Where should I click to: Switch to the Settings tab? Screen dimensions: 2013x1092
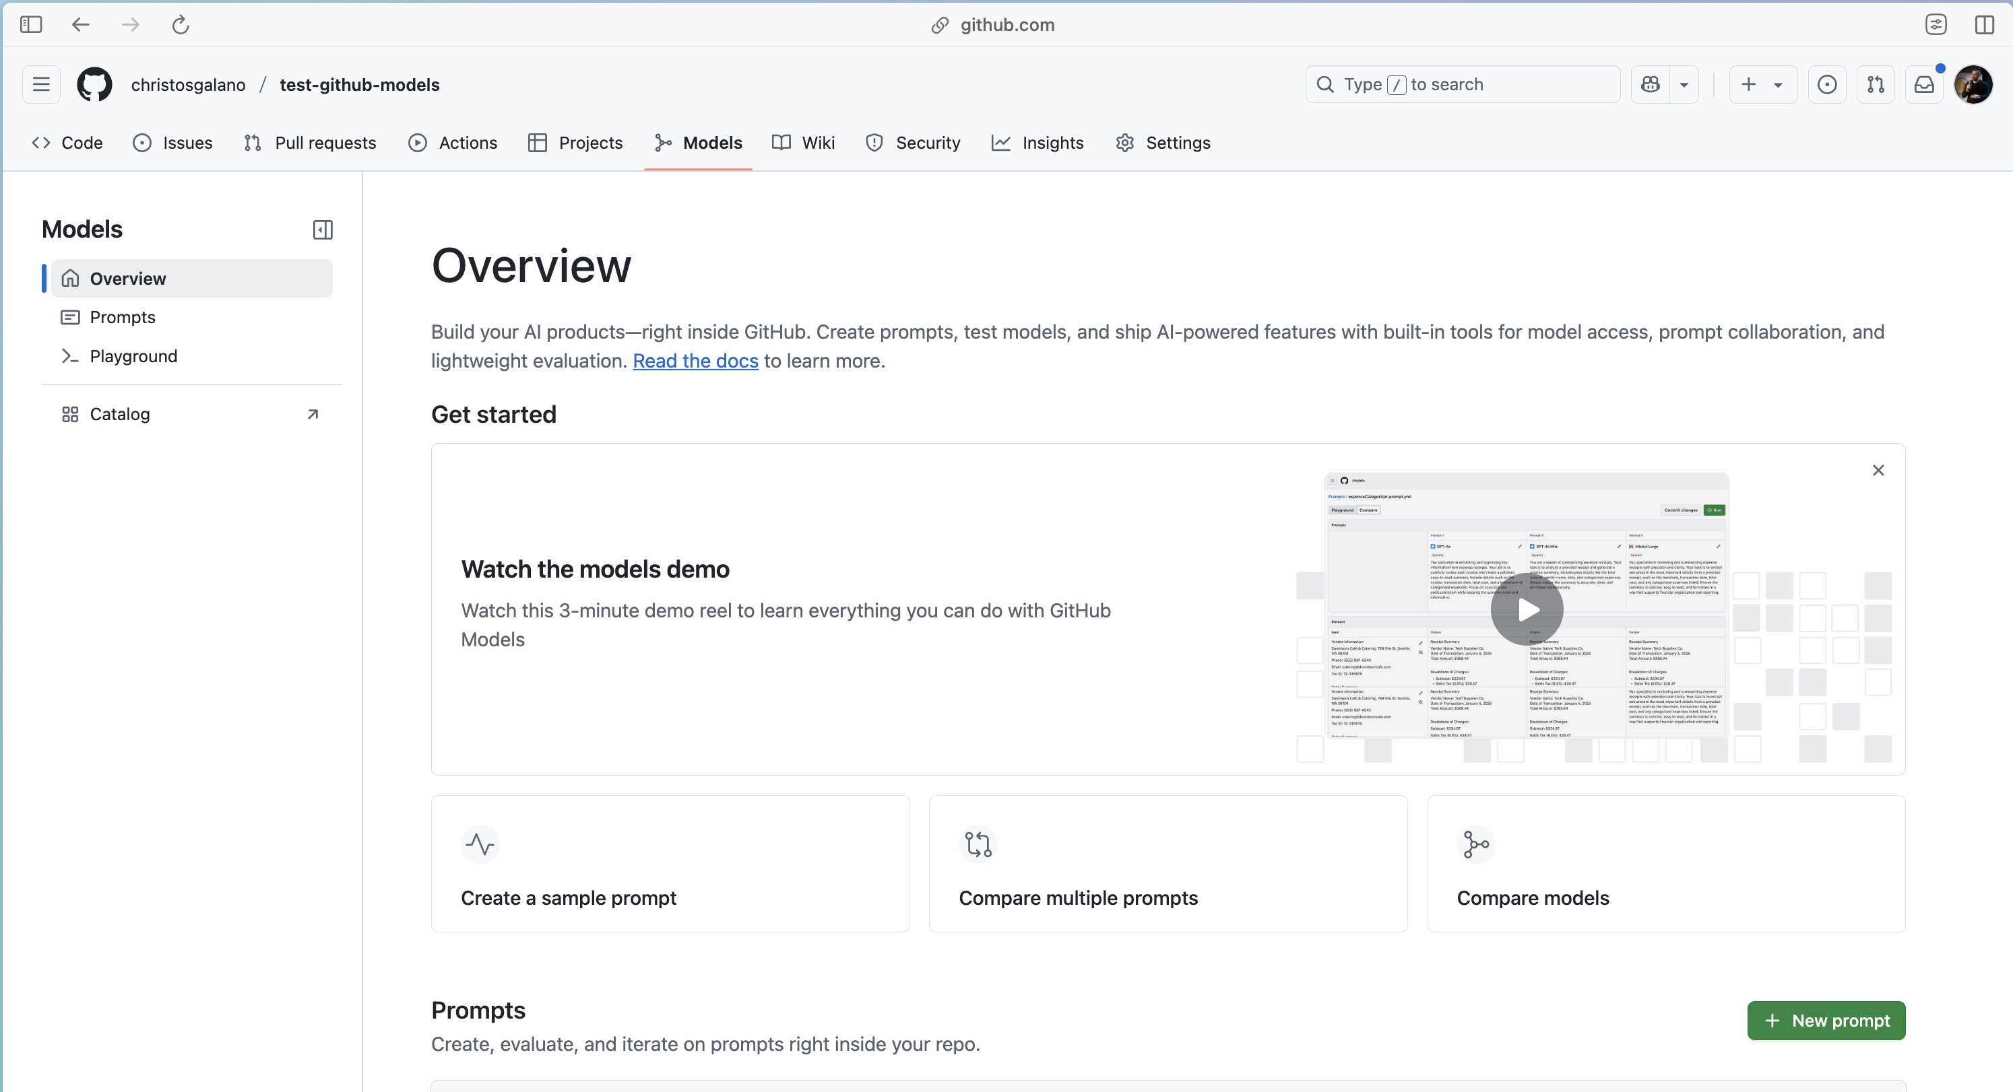[x=1163, y=143]
